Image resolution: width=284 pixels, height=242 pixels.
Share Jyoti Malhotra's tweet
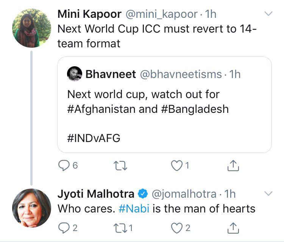click(x=233, y=228)
